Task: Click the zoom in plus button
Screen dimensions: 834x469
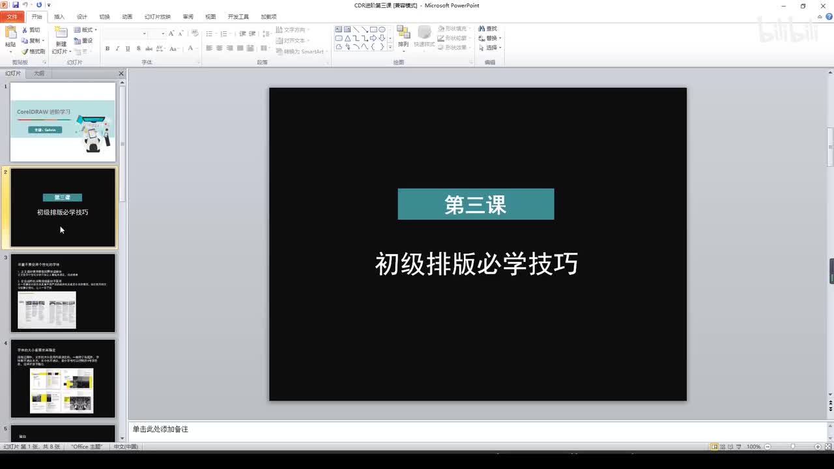Action: (818, 447)
